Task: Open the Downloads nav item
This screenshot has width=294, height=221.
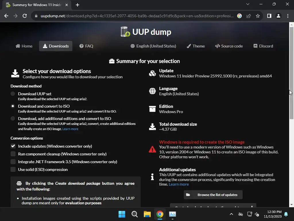Action: click(x=56, y=46)
